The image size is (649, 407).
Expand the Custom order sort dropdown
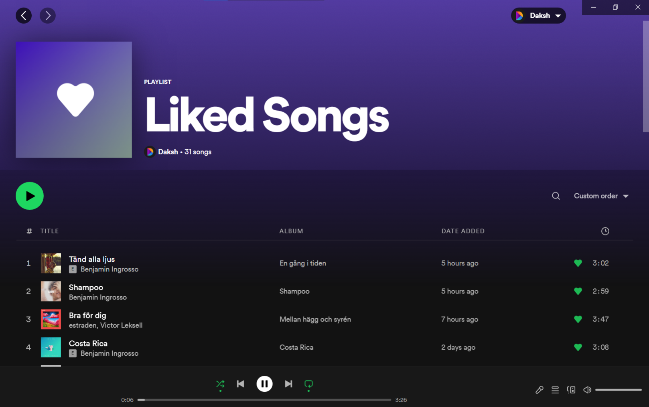601,196
